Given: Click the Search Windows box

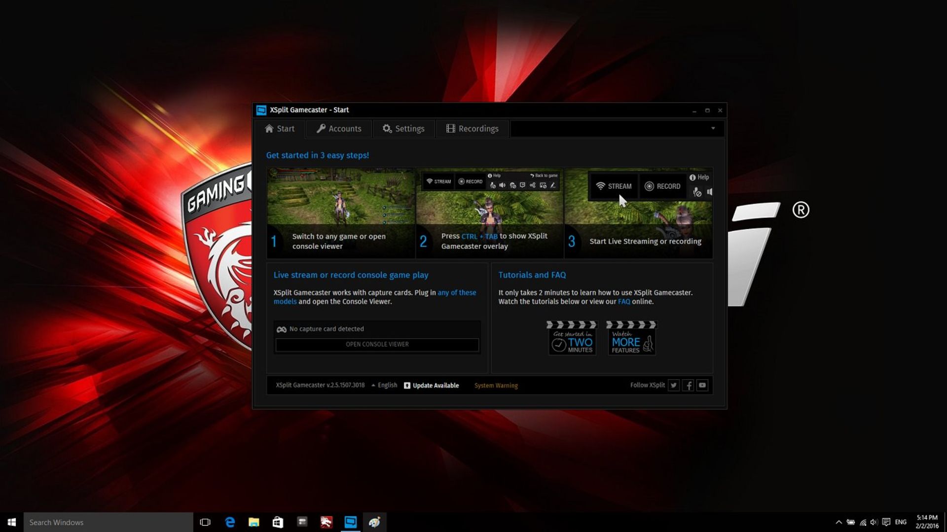Looking at the screenshot, I should [109, 522].
